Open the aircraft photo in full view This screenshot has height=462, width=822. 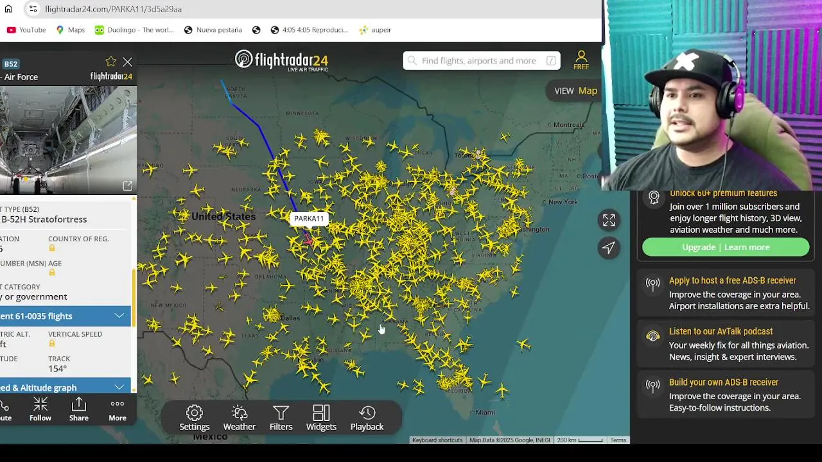coord(127,186)
